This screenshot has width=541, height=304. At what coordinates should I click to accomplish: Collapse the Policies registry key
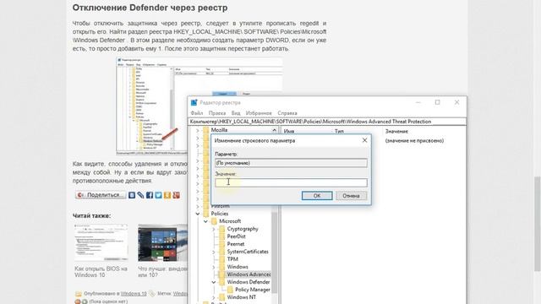coord(198,214)
